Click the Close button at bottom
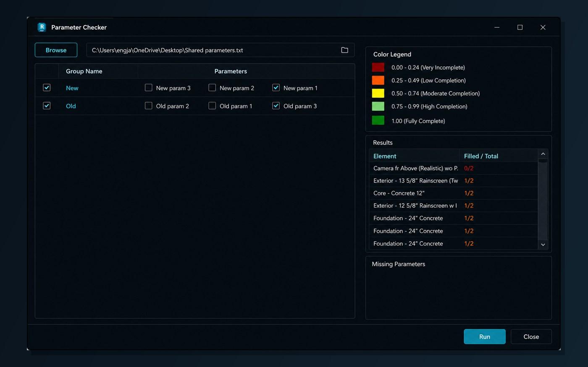 click(x=531, y=337)
